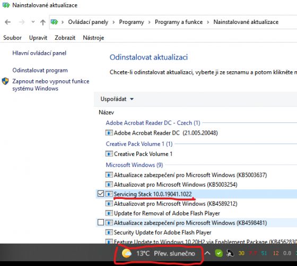Viewport: 297px width, 266px height.
Task: Select Ovládací panely in the breadcrumb
Action: [x=88, y=22]
